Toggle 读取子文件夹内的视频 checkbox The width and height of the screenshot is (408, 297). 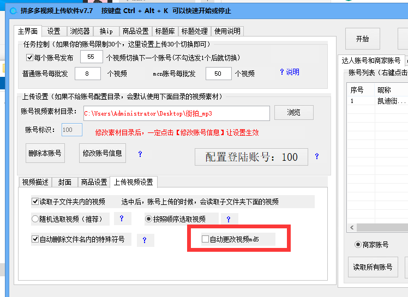point(35,201)
